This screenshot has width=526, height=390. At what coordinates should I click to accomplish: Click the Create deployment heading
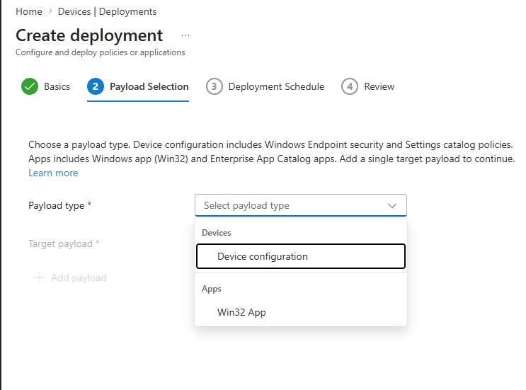pos(89,35)
